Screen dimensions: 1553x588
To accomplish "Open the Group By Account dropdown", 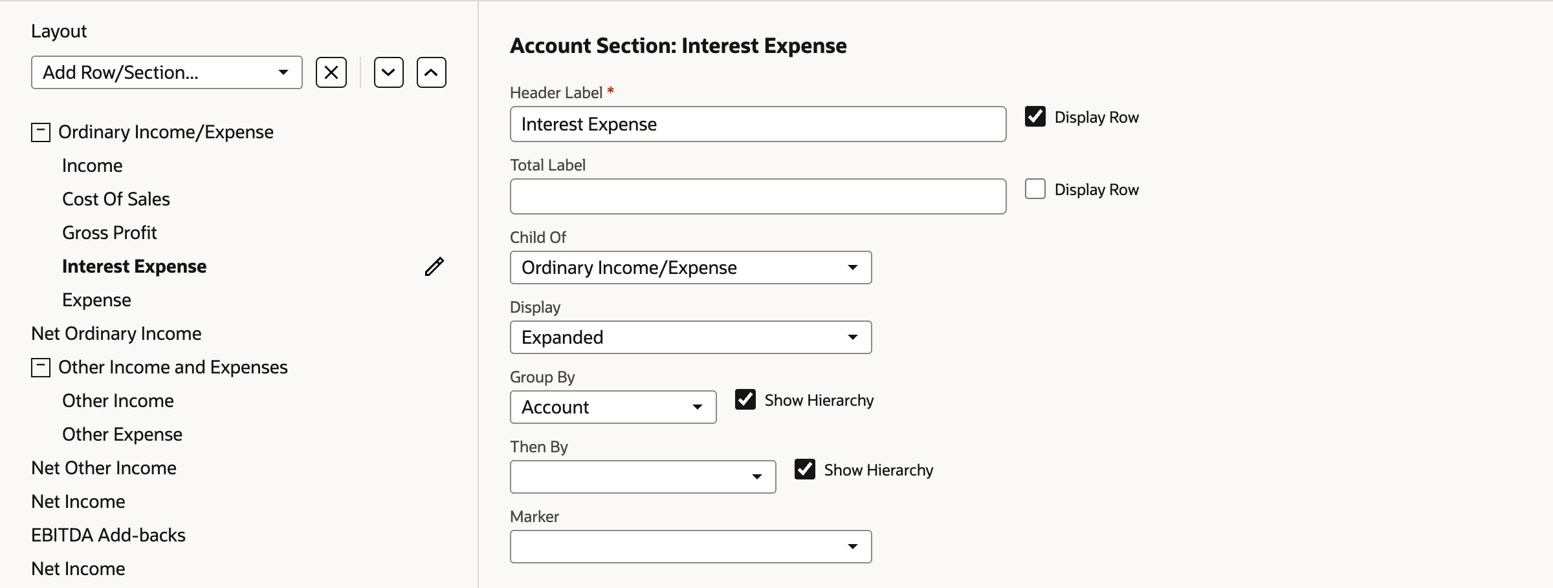I will pos(613,407).
